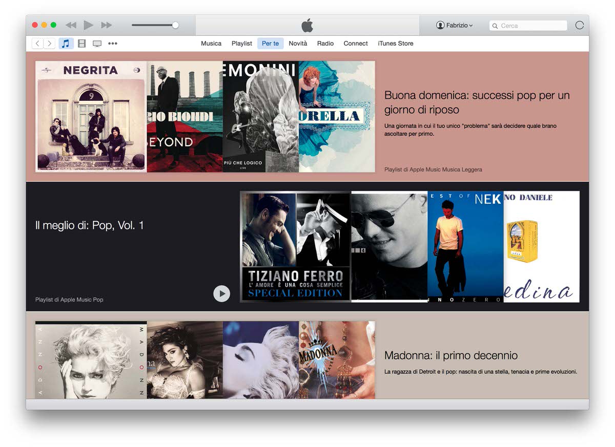The width and height of the screenshot is (615, 447).
Task: Click the play button in top toolbar
Action: [89, 25]
